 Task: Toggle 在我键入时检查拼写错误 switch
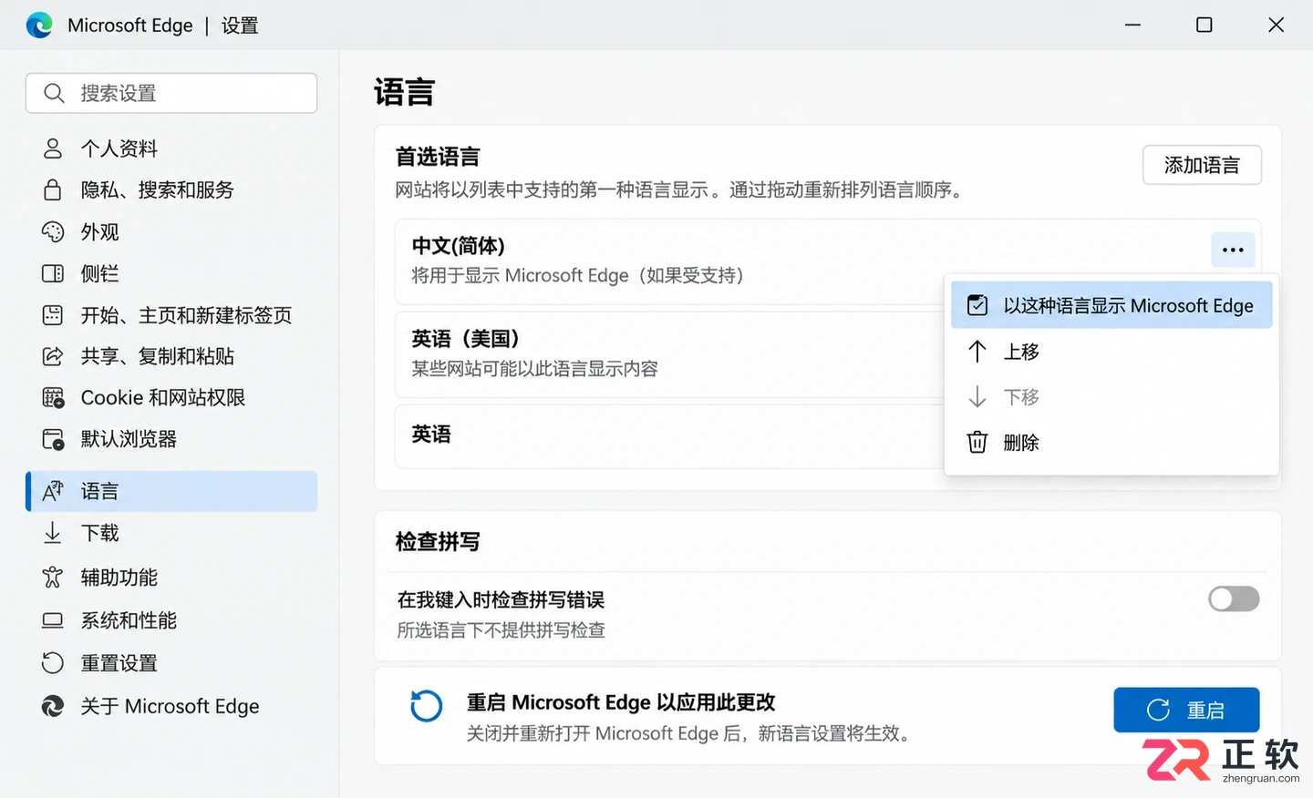(x=1234, y=598)
